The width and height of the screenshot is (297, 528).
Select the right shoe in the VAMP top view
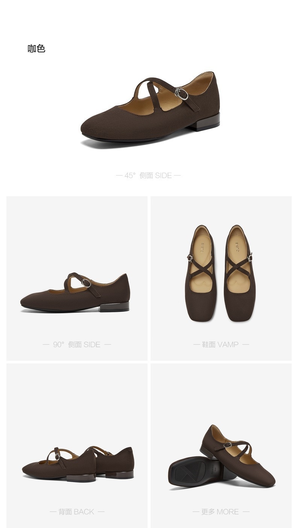[x=239, y=273]
